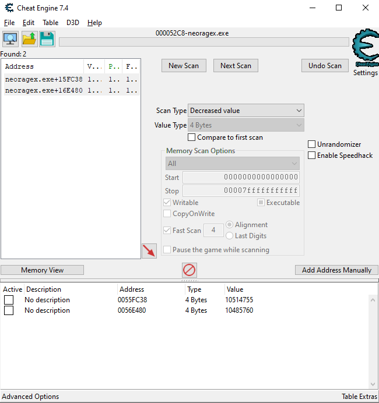Toggle the Executable checkbox
The width and height of the screenshot is (379, 403).
click(261, 203)
